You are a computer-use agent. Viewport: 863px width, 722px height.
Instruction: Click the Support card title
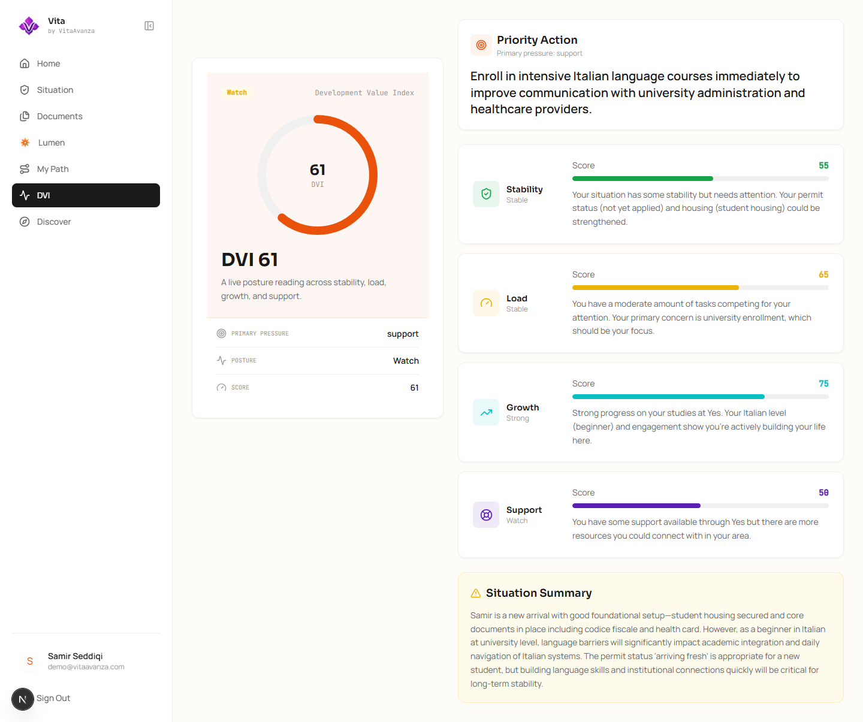click(524, 510)
